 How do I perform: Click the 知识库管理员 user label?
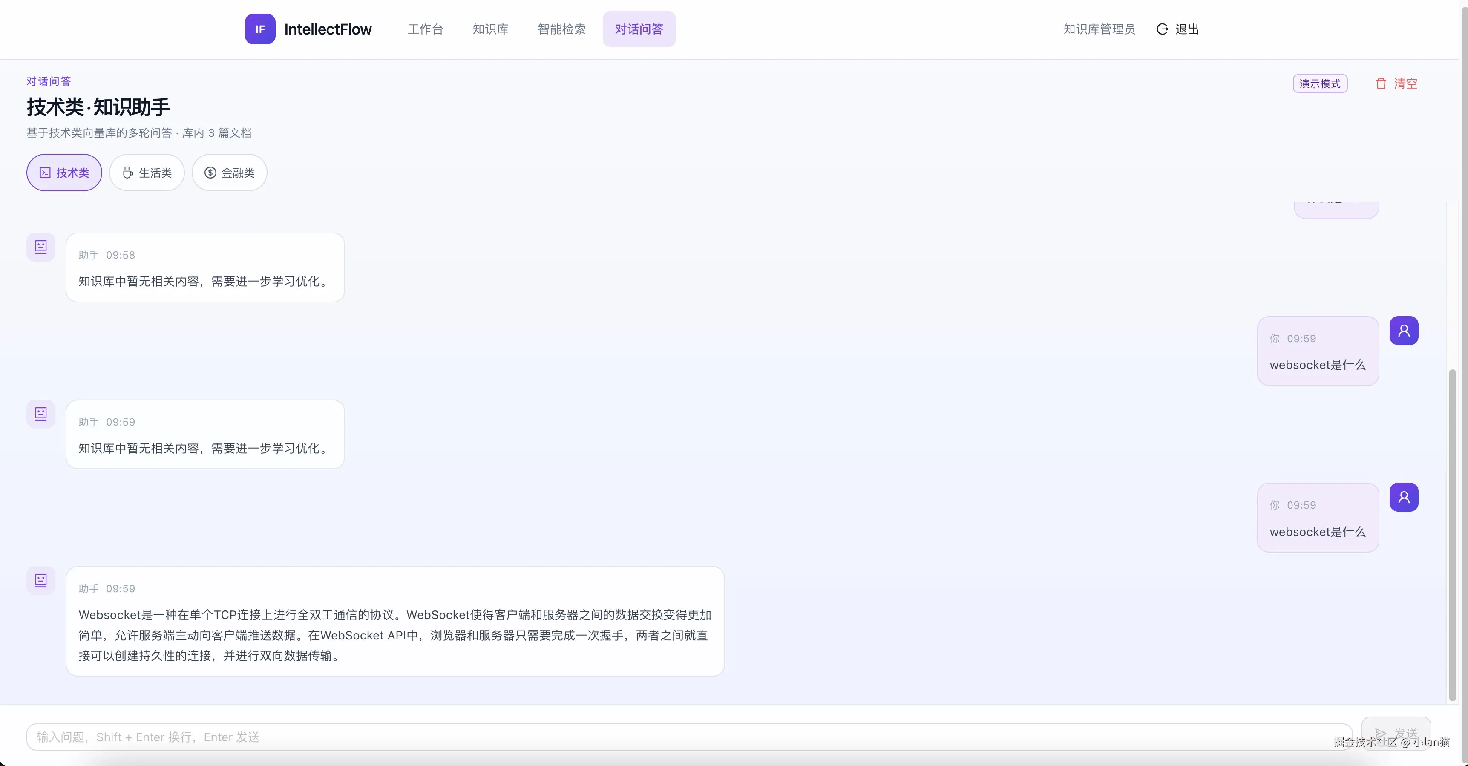tap(1099, 29)
